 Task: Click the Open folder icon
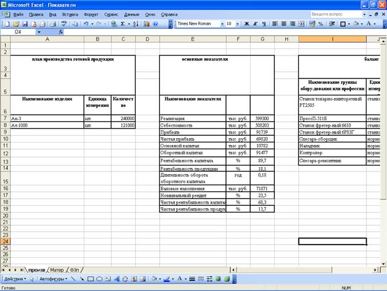[x=16, y=24]
